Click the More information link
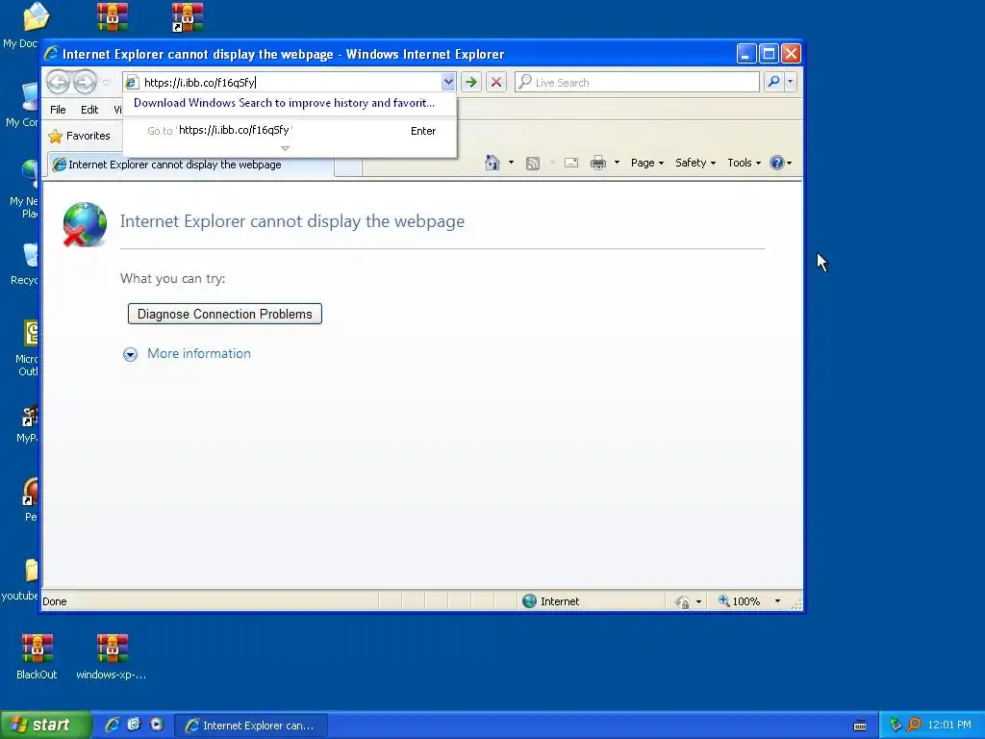985x739 pixels. point(198,353)
